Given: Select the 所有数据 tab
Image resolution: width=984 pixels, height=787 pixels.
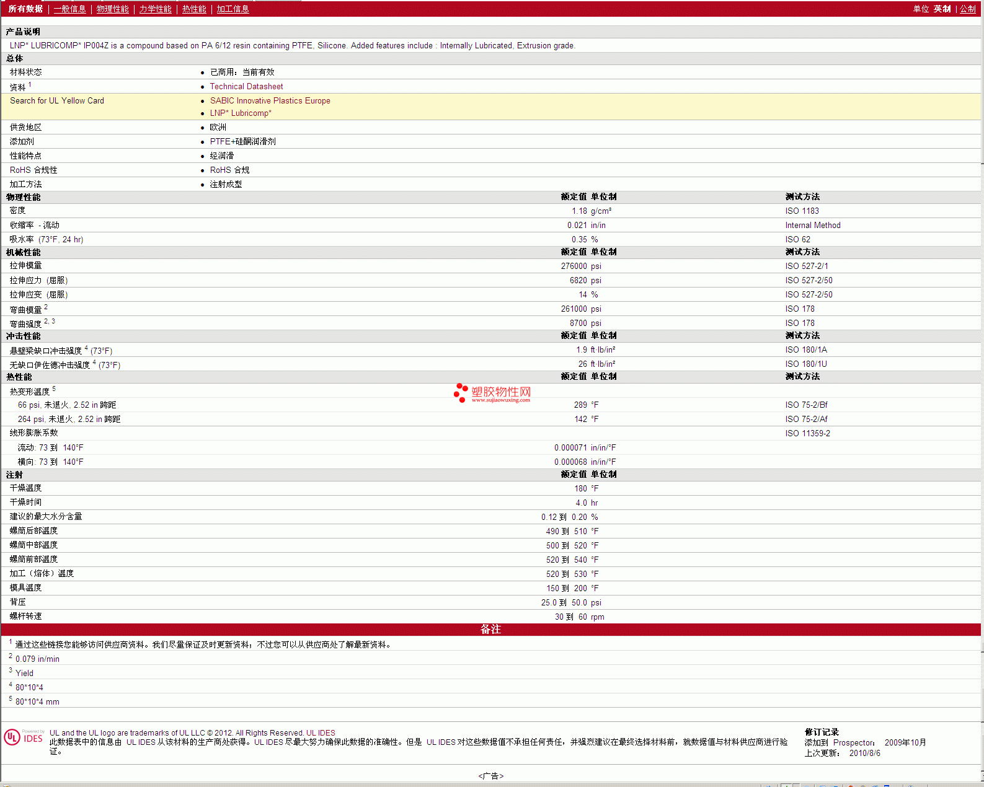Looking at the screenshot, I should 25,9.
